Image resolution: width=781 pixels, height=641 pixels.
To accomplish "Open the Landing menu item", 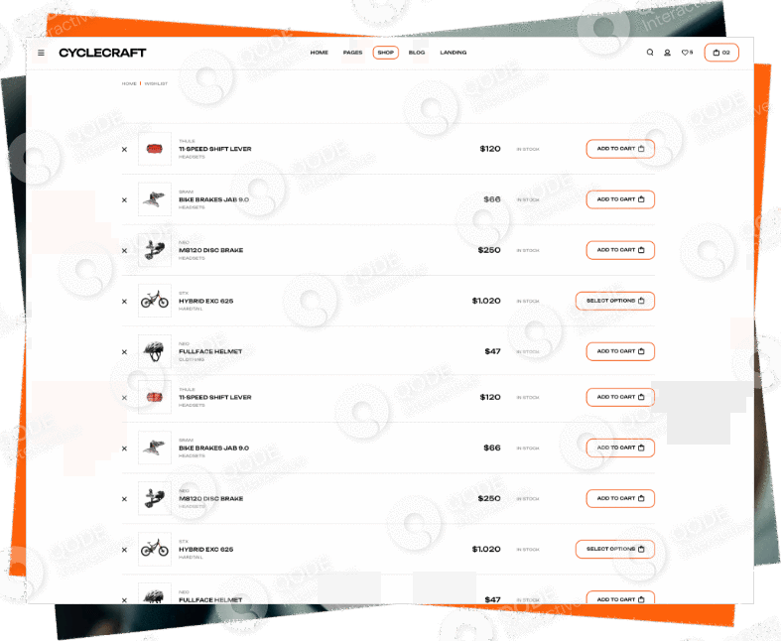I will pyautogui.click(x=454, y=53).
